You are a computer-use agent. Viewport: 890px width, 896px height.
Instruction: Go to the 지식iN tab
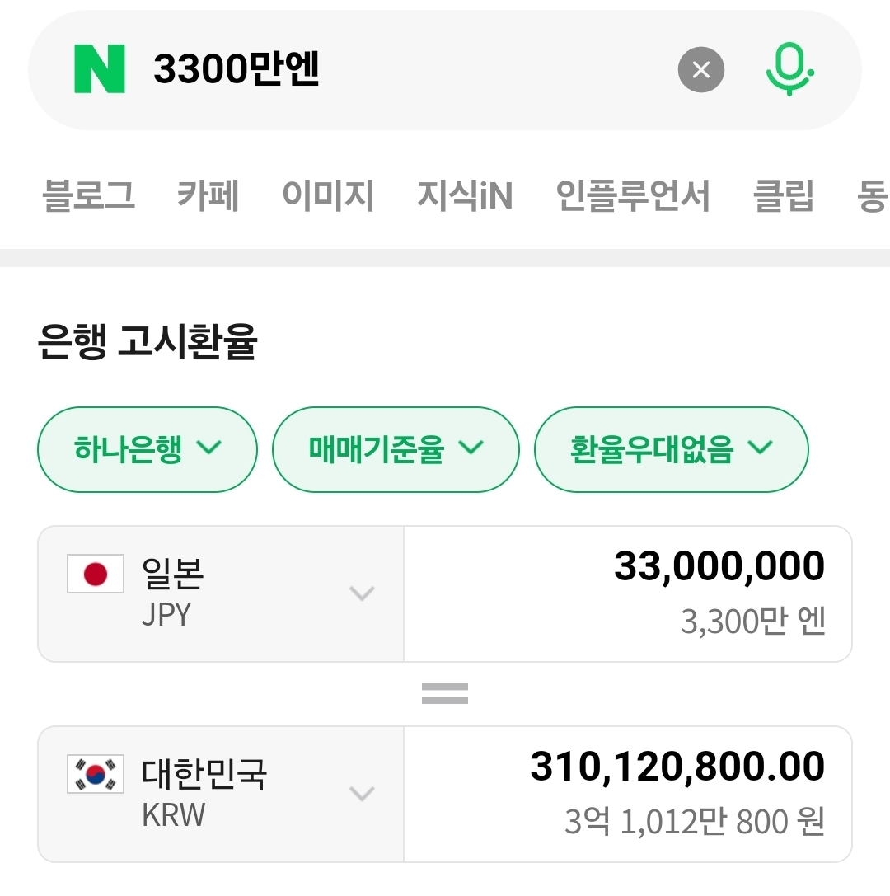[x=465, y=196]
